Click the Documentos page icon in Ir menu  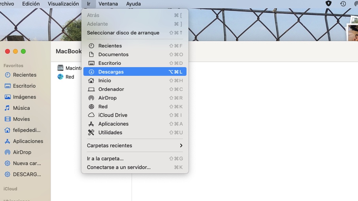pos(91,54)
